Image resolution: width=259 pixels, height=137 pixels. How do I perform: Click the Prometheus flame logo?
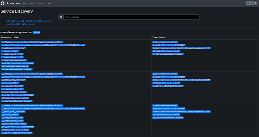(x=3, y=3)
